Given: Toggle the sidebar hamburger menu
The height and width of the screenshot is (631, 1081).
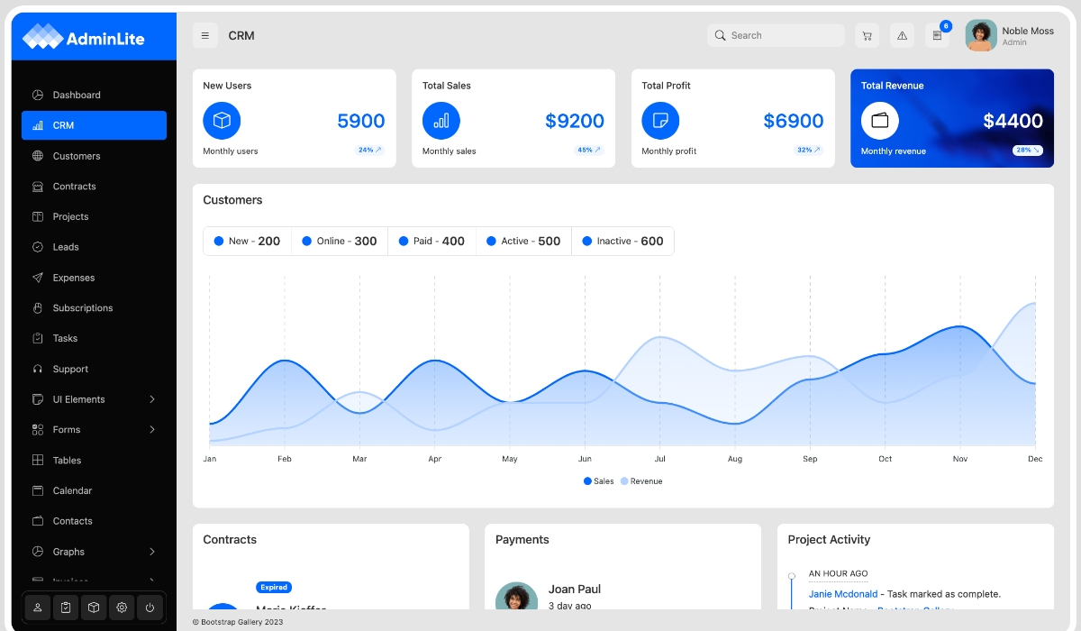Looking at the screenshot, I should 205,35.
